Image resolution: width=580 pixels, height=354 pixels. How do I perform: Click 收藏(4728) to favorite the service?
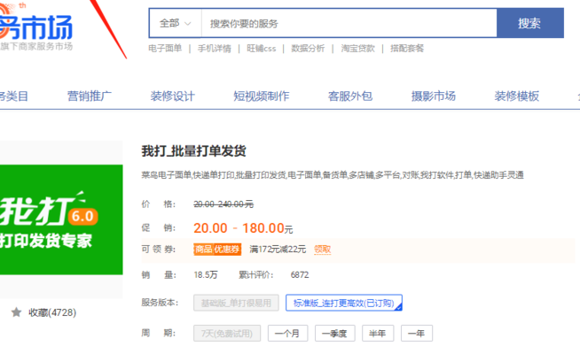point(52,312)
